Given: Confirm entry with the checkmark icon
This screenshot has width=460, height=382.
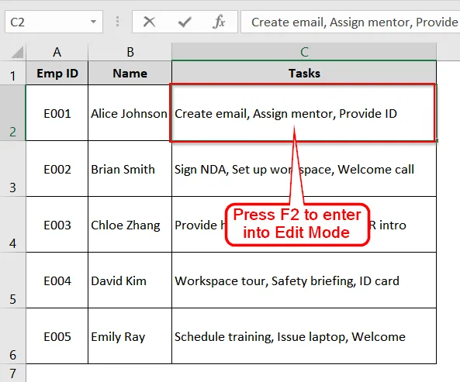Looking at the screenshot, I should coord(185,22).
